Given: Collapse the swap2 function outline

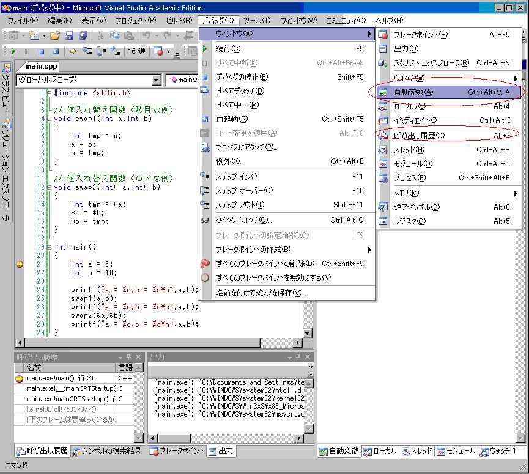Looking at the screenshot, I should click(50, 187).
